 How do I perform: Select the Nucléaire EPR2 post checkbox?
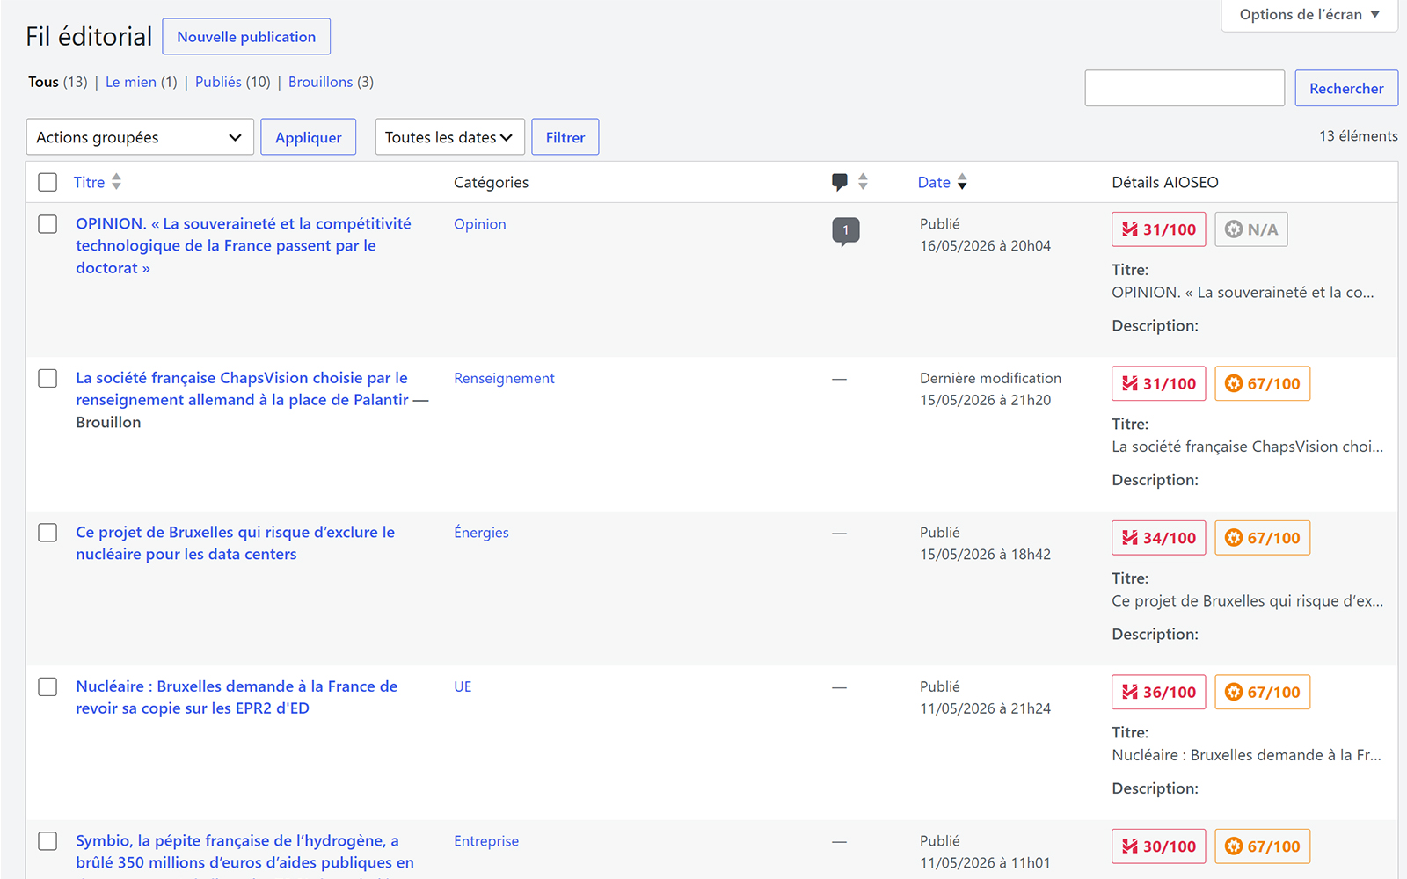point(47,686)
